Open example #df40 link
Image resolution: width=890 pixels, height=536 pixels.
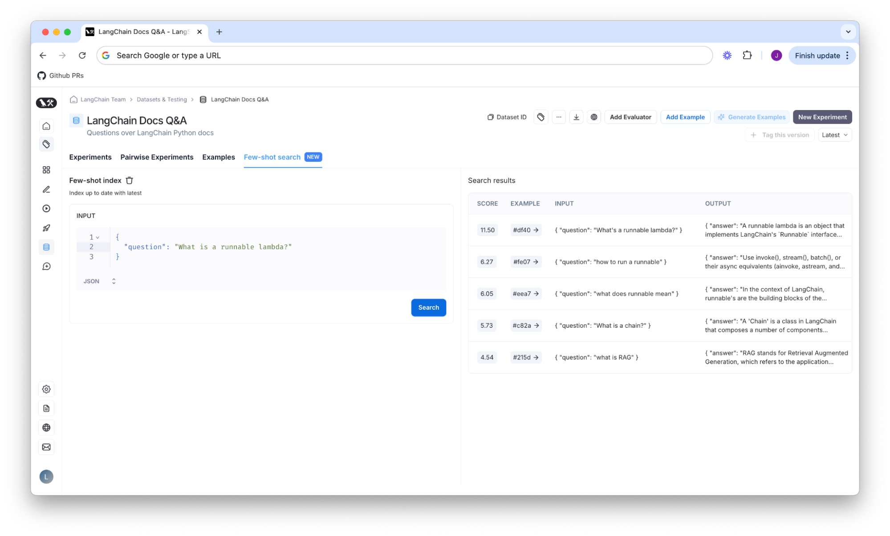[x=525, y=230]
